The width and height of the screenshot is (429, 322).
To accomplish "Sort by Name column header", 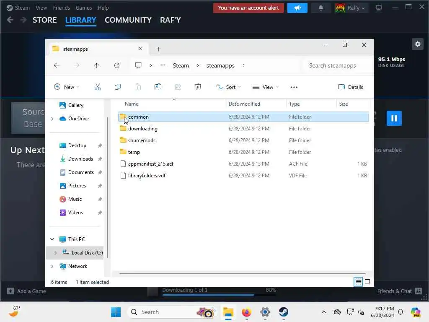I will 132,104.
